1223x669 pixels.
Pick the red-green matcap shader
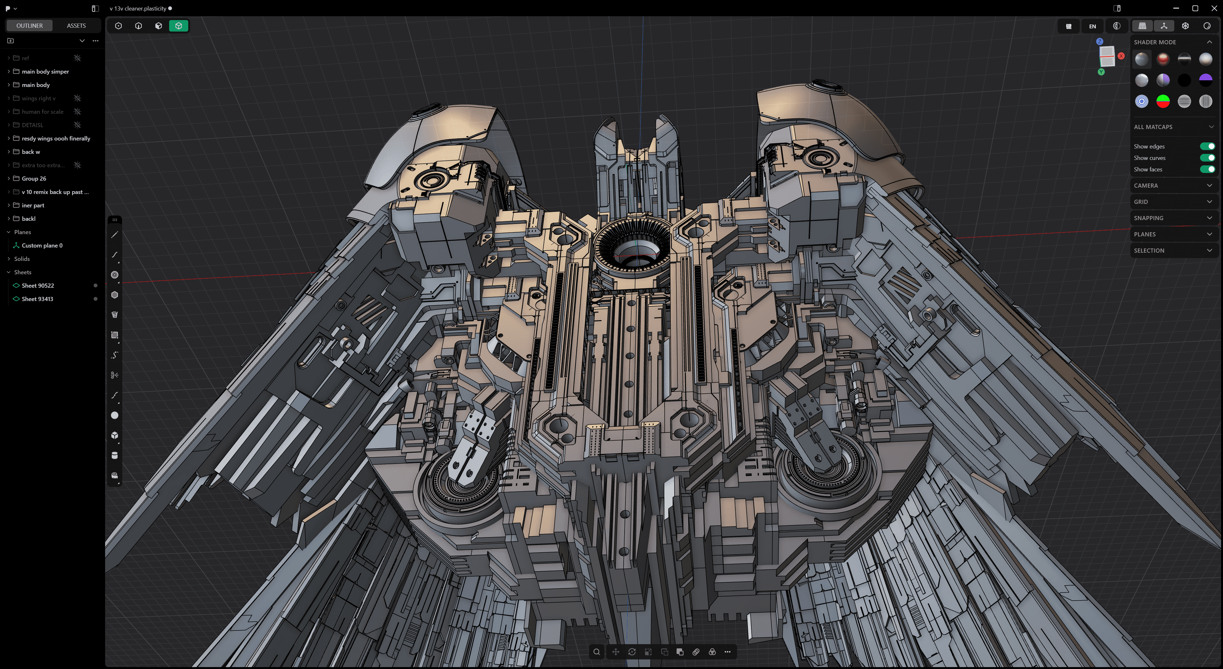coord(1163,102)
